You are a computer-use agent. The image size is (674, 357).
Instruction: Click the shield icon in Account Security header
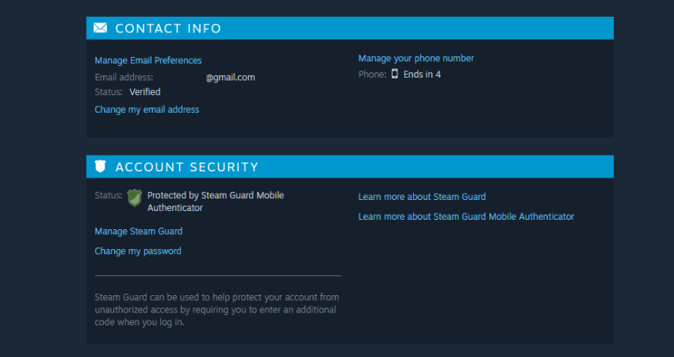click(100, 167)
